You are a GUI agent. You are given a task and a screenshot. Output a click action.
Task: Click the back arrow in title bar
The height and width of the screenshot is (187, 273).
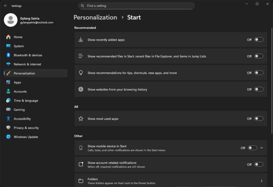5,6
